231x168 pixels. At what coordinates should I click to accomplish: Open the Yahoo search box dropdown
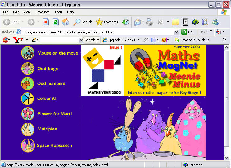(x=81, y=40)
